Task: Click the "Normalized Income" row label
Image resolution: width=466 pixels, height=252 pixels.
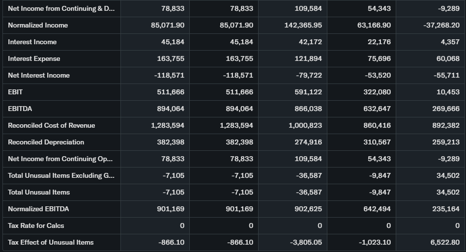Action: click(x=38, y=25)
